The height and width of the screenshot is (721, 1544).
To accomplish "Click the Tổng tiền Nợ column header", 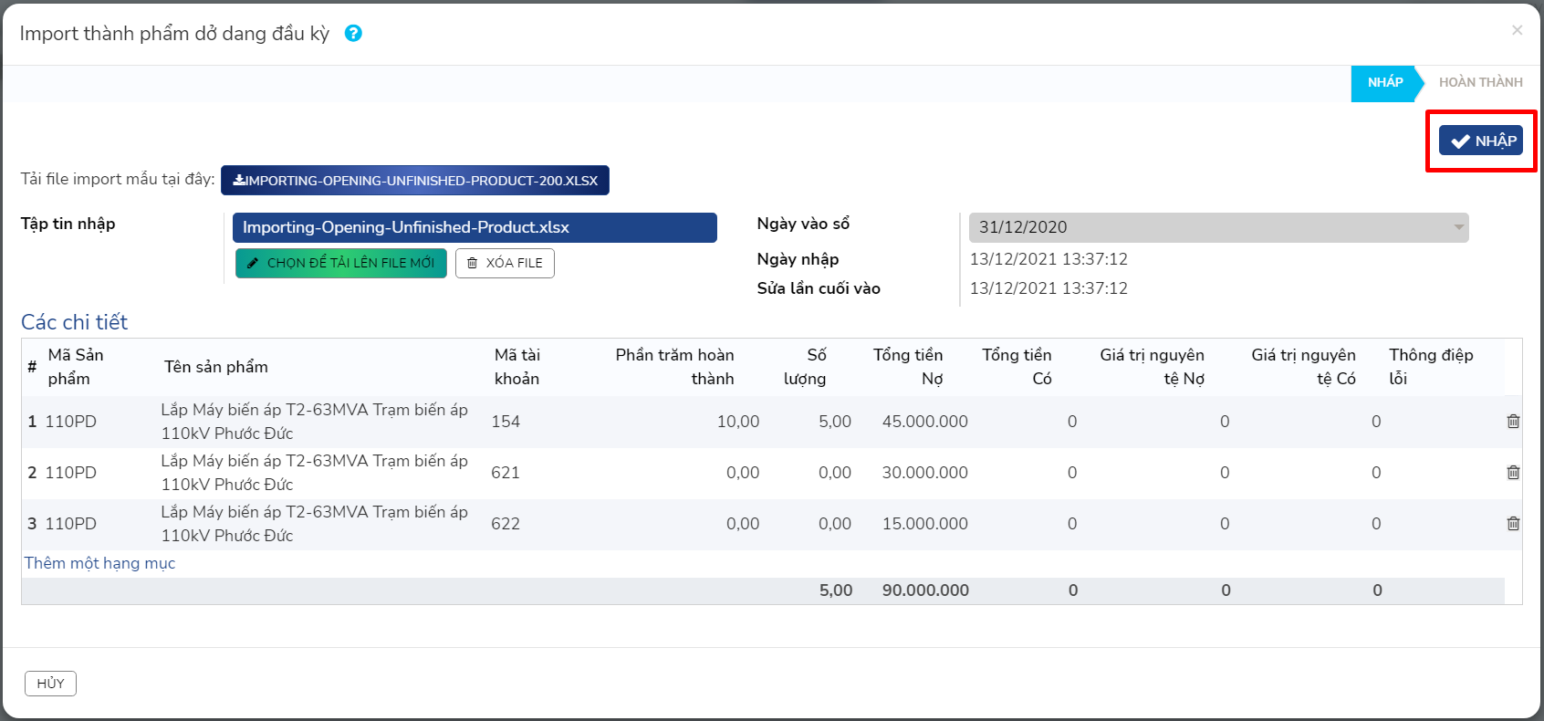I will (x=908, y=367).
